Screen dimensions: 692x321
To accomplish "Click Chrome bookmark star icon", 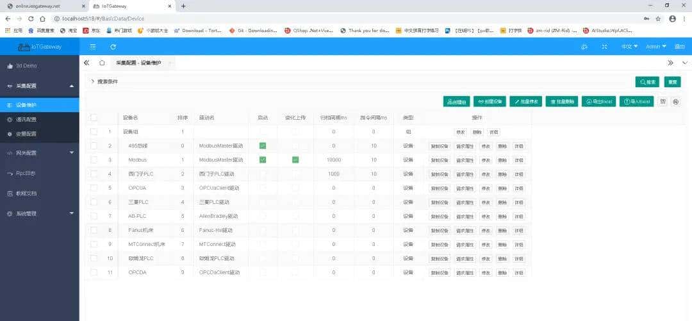I will point(658,19).
